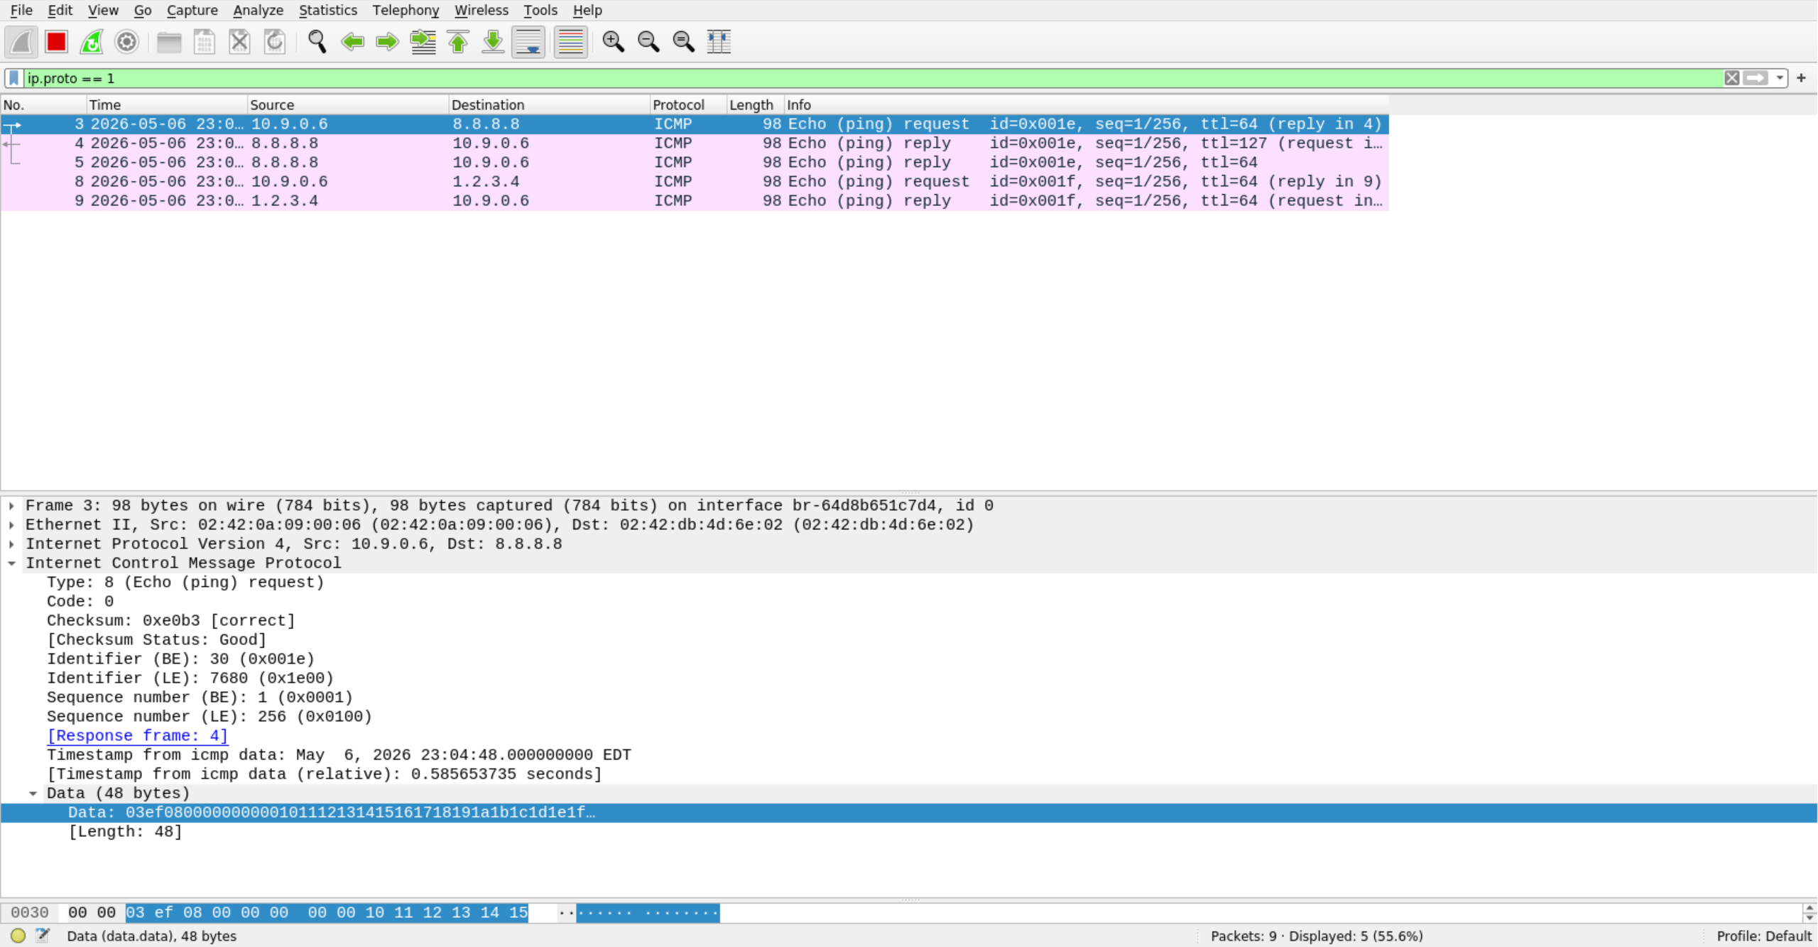Follow the Response frame: 4 link

[x=138, y=736]
